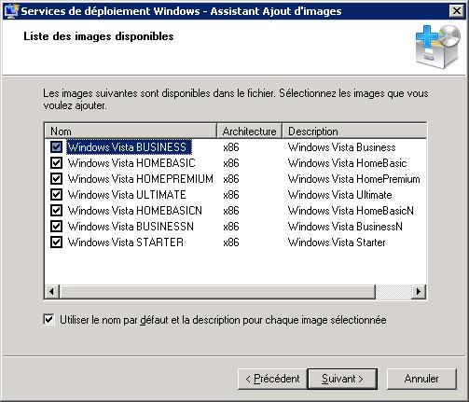469x402 pixels.
Task: Close the Assistant Ajout d'images window
Action: click(x=457, y=11)
